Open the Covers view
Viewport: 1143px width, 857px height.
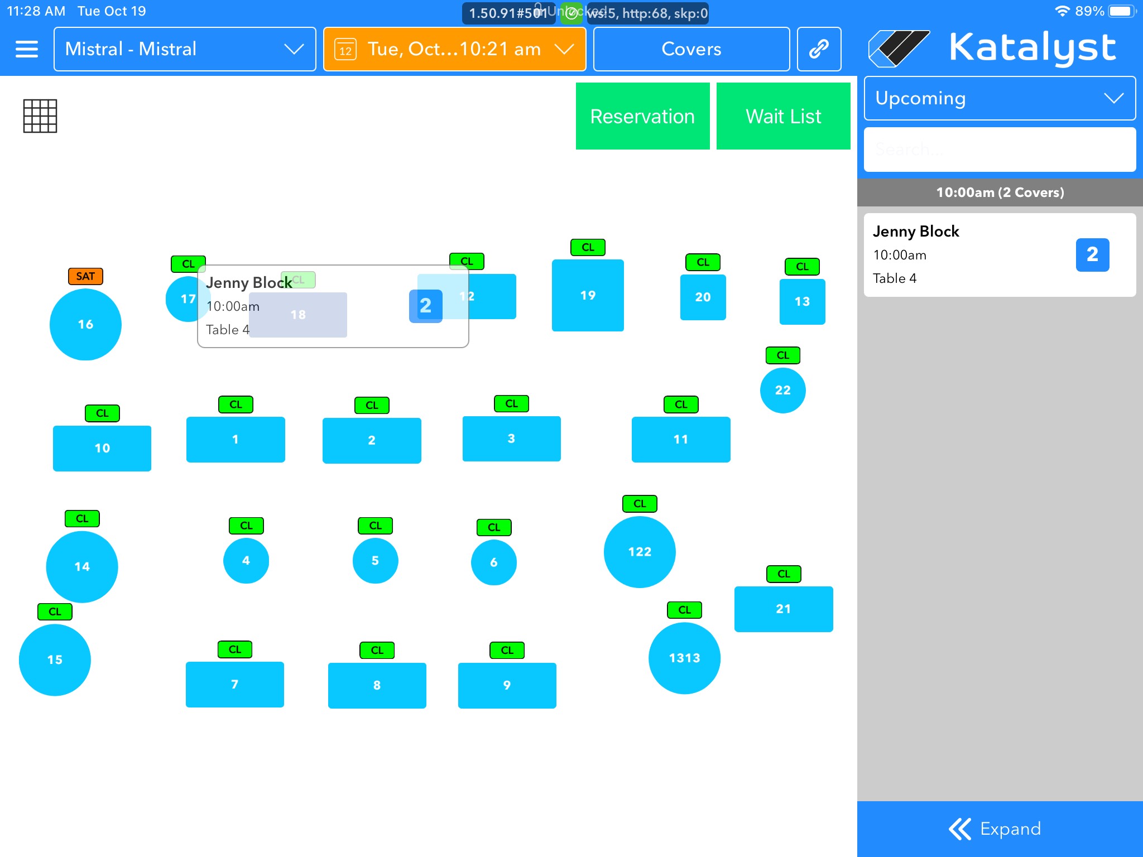(x=691, y=49)
